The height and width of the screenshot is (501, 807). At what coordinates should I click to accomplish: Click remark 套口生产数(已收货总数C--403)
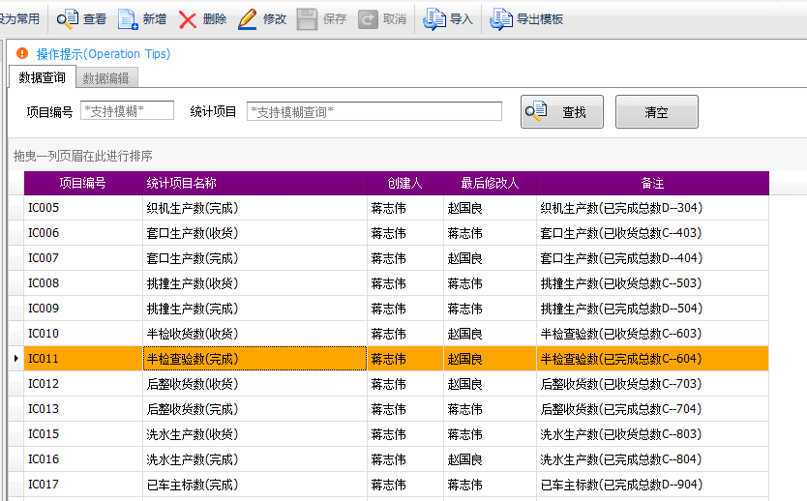652,233
